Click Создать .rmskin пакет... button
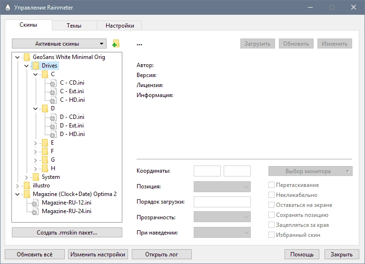The width and height of the screenshot is (365, 264). [67, 232]
